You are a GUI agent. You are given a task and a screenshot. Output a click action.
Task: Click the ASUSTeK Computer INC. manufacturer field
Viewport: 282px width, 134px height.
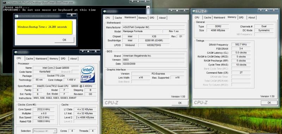[153, 27]
